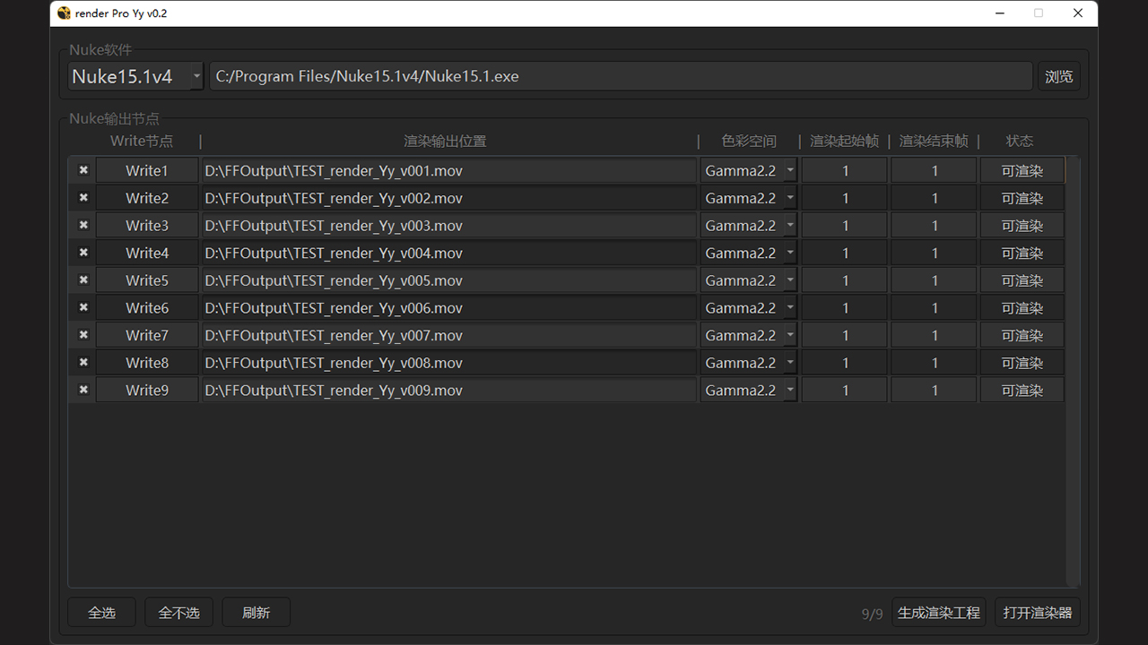Click the X icon beside Write1
Viewport: 1148px width, 645px height.
83,170
